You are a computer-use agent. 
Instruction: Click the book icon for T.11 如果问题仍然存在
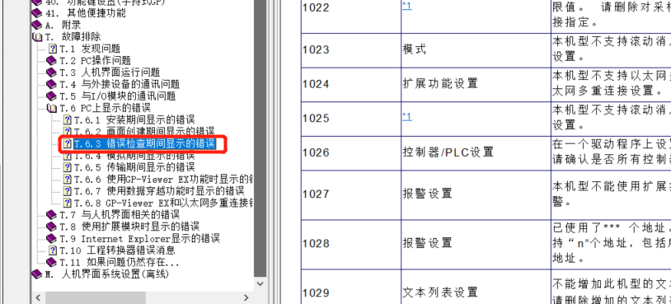coord(51,262)
